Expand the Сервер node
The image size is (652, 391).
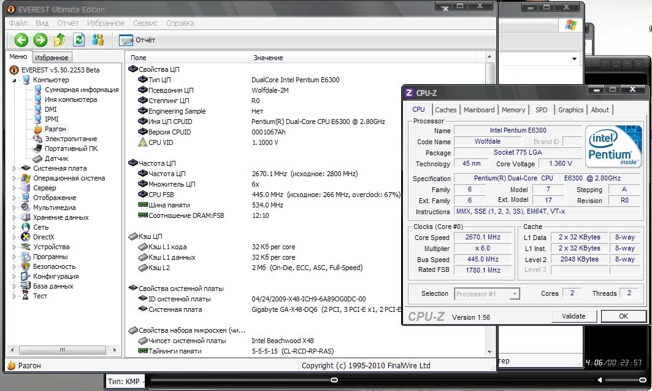pos(14,188)
